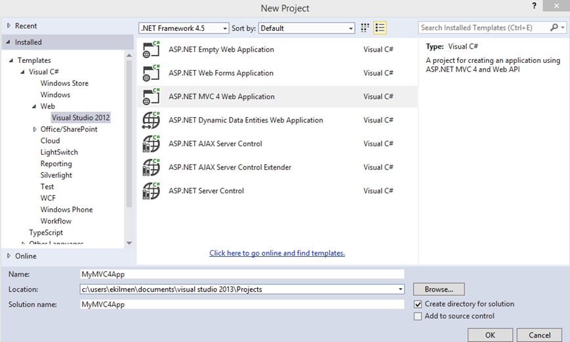Select the Test template category
This screenshot has width=570, height=342.
[47, 187]
